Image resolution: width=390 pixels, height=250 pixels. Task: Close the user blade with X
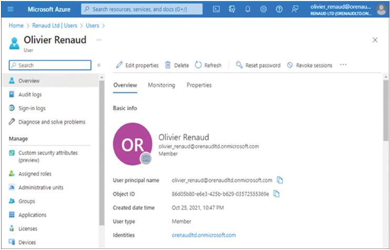click(x=375, y=40)
